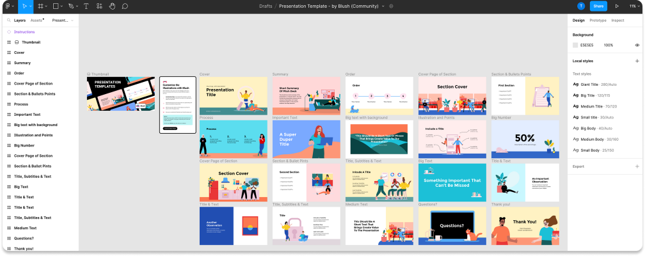
Task: Click the Present play icon
Action: click(617, 6)
